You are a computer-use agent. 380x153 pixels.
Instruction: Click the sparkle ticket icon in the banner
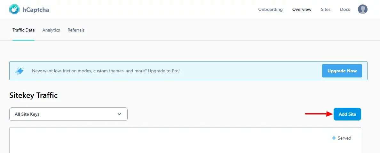click(20, 71)
